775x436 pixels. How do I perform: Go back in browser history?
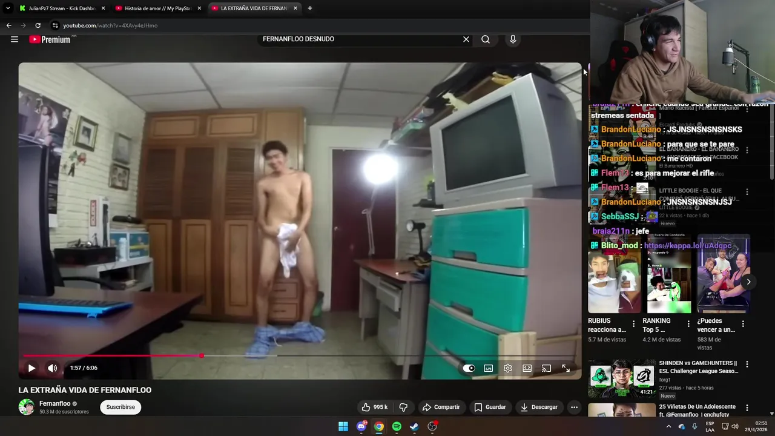8,25
